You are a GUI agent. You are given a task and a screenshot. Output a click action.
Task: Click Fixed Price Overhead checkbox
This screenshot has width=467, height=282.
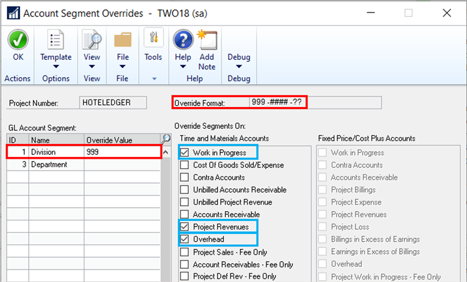tap(323, 264)
